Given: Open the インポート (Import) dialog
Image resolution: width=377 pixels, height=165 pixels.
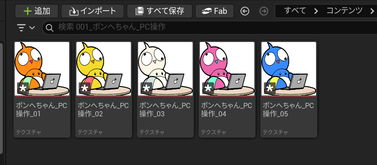Looking at the screenshot, I should [93, 11].
